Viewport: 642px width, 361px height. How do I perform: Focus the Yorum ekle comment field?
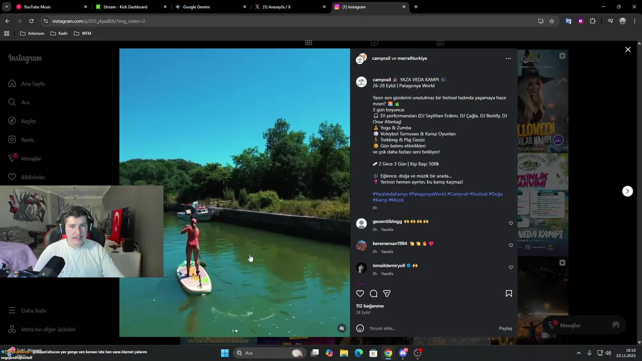[x=431, y=328]
